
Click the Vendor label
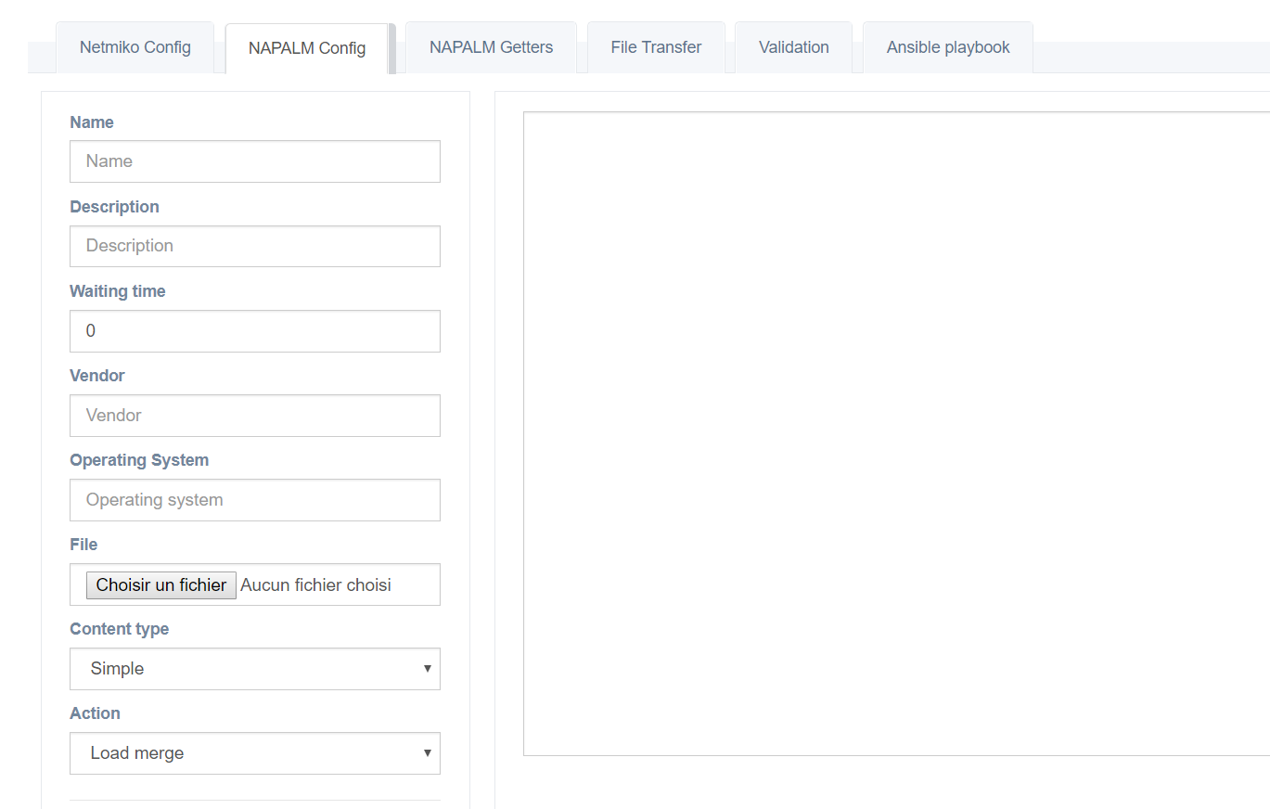(97, 376)
